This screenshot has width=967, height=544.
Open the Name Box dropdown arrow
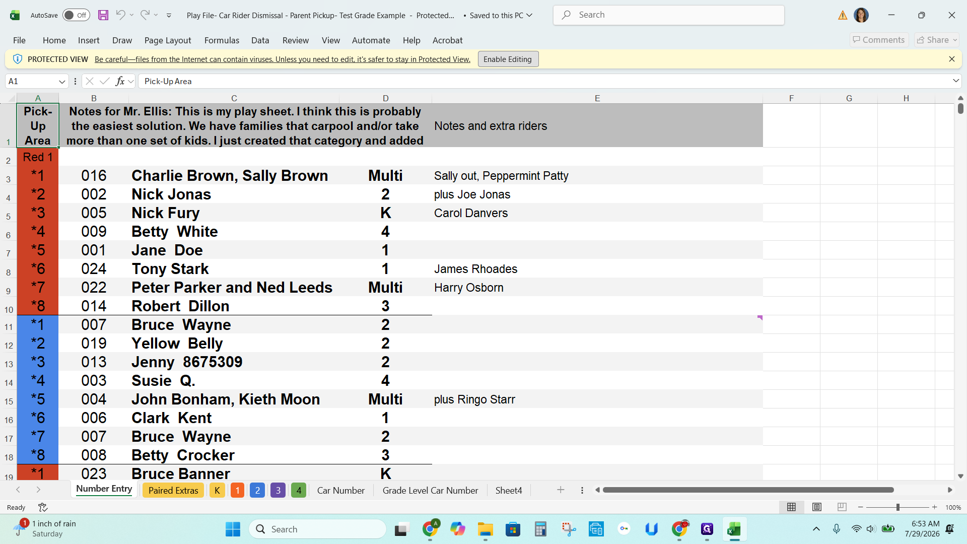[62, 81]
